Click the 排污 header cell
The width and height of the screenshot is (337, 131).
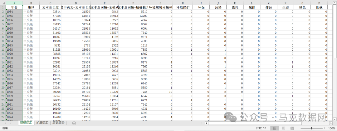coord(268,7)
